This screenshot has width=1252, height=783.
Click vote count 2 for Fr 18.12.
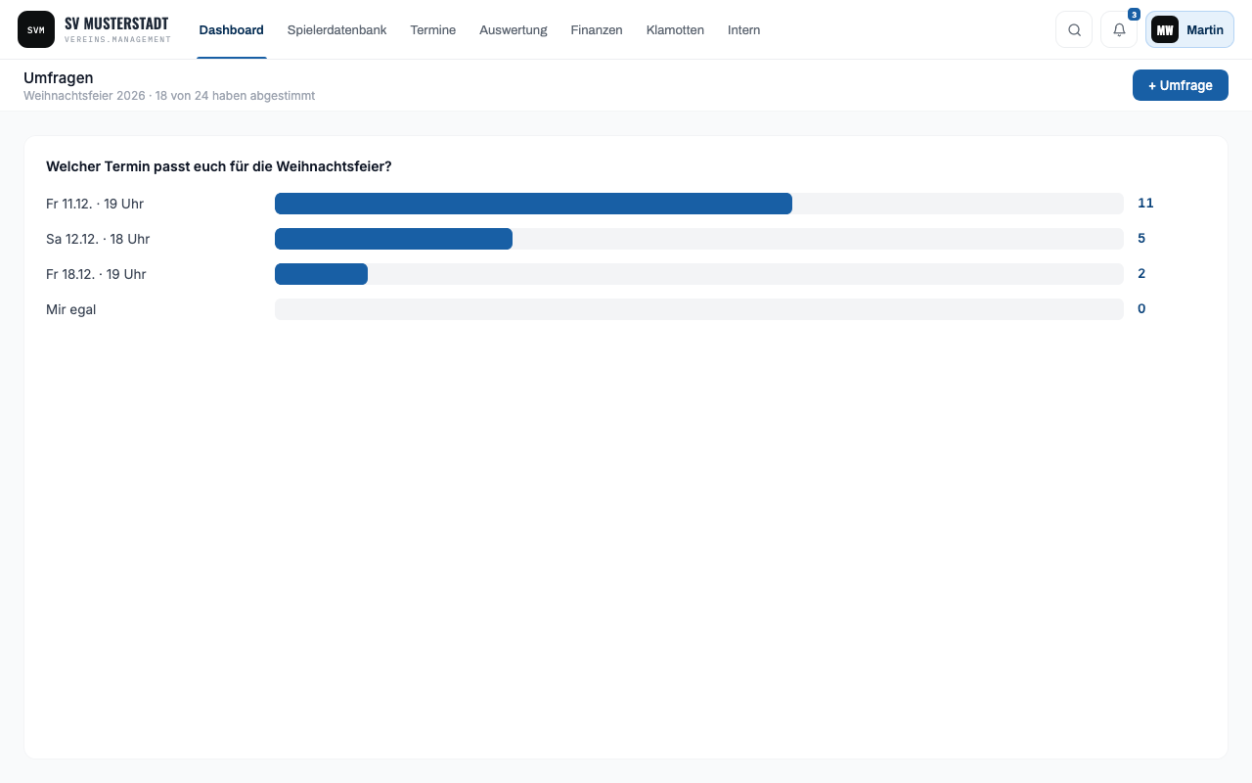click(1141, 274)
